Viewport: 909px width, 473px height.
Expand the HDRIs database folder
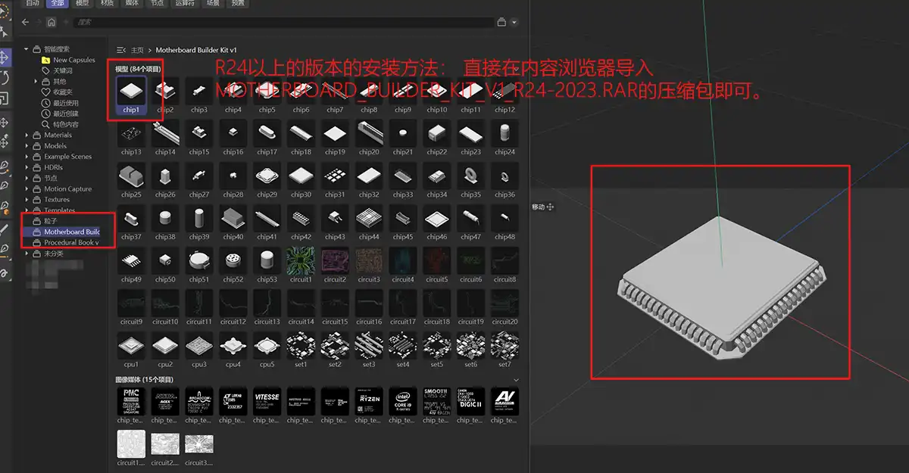point(27,167)
